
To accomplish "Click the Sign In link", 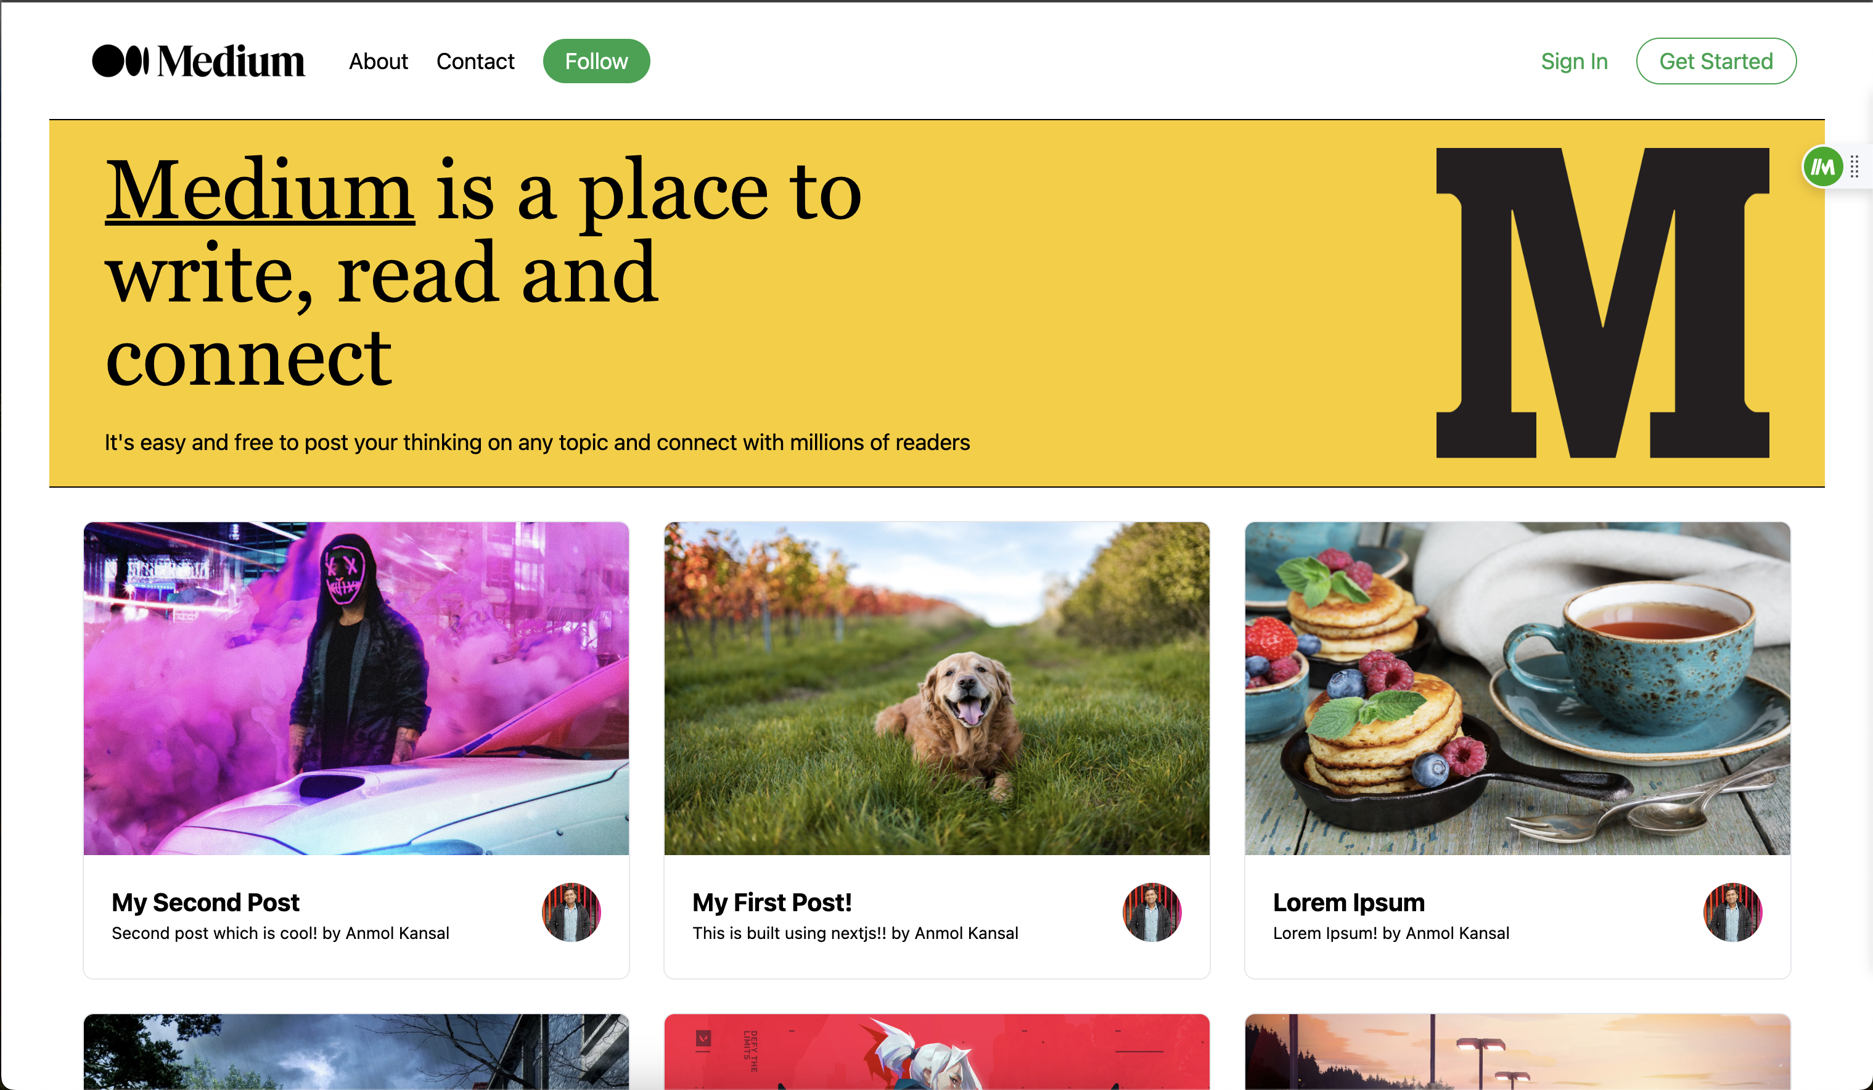I will click(x=1574, y=61).
